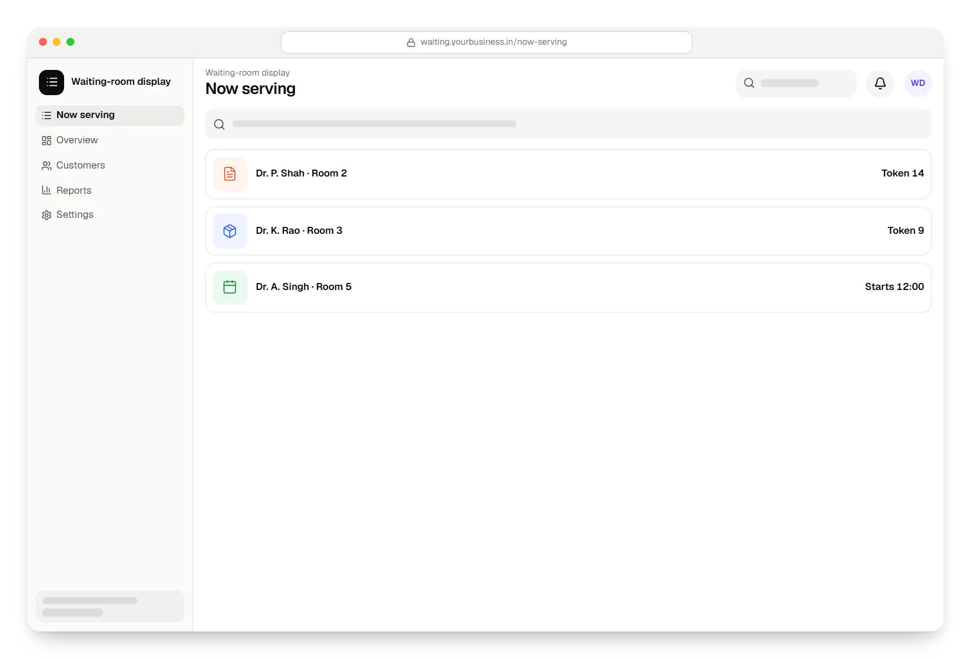Click the Token 14 value
The image size is (971, 659).
[902, 173]
